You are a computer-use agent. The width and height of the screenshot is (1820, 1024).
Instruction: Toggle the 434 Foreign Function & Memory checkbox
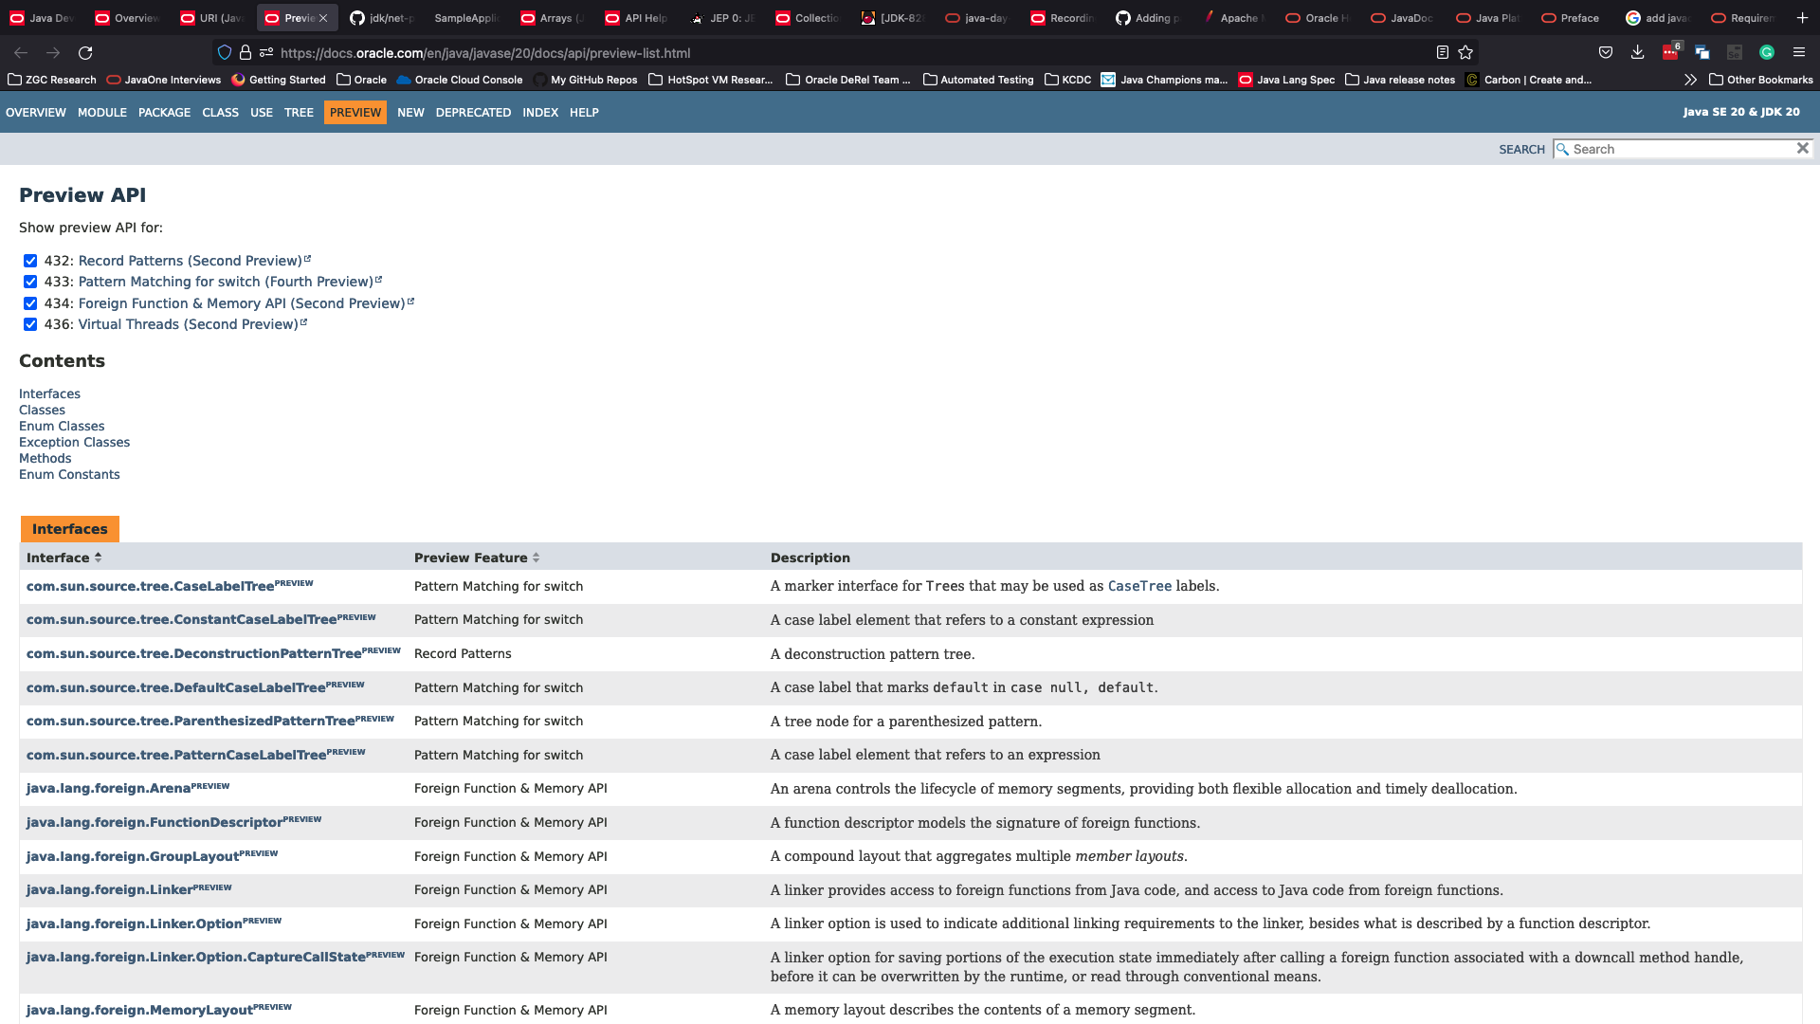[30, 303]
